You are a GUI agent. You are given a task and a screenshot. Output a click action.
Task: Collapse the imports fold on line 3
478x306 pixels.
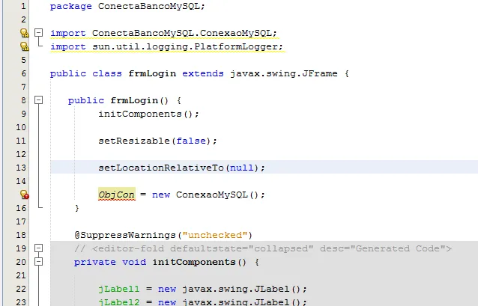click(38, 33)
